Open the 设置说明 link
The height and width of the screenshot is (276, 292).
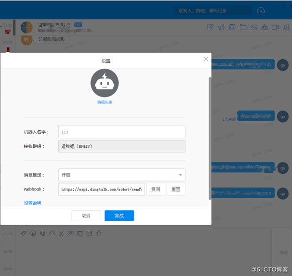33,203
